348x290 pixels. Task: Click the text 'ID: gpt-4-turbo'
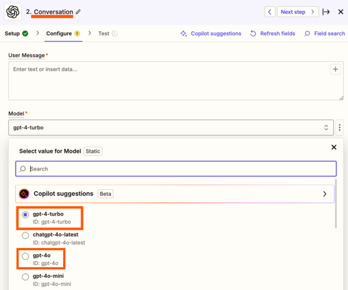click(x=52, y=222)
